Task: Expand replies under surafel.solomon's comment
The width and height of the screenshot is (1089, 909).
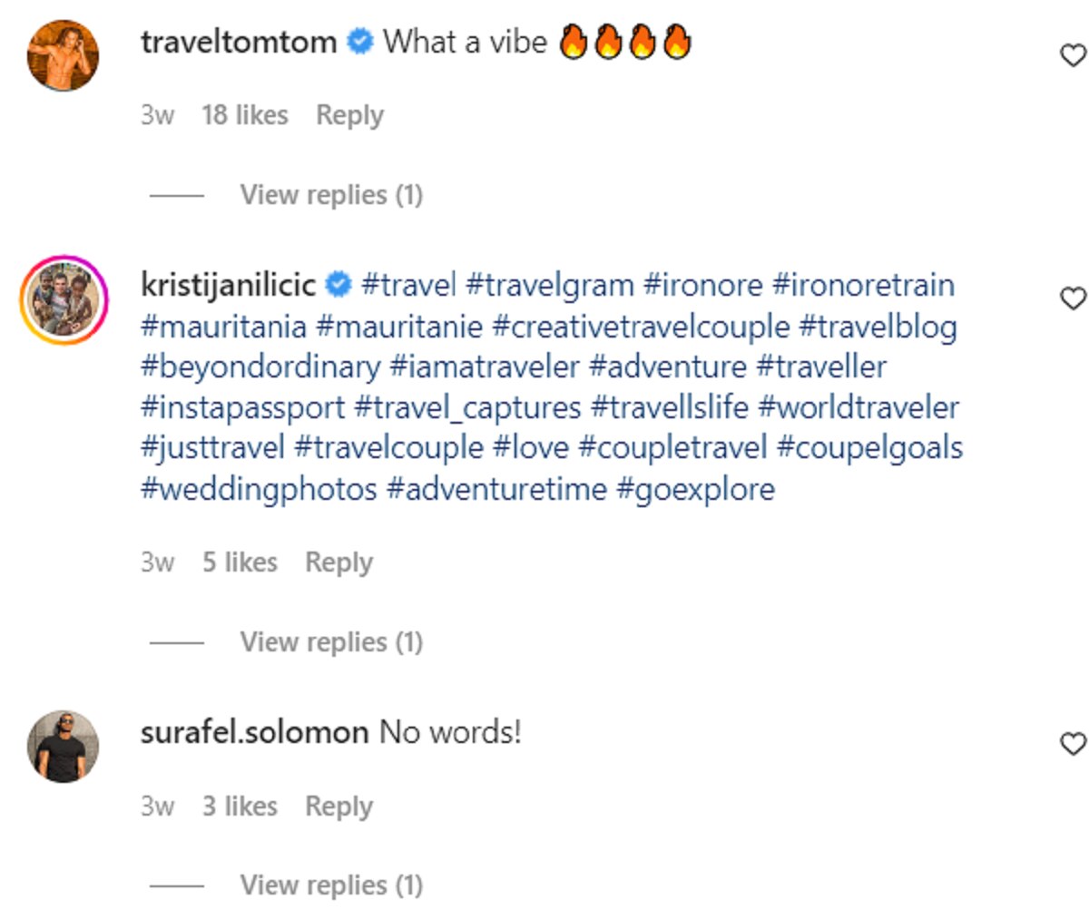Action: pyautogui.click(x=331, y=885)
